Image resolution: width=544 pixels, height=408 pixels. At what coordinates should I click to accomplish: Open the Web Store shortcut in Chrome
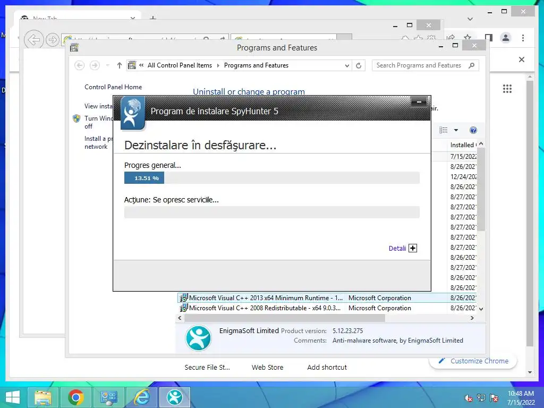(x=268, y=367)
